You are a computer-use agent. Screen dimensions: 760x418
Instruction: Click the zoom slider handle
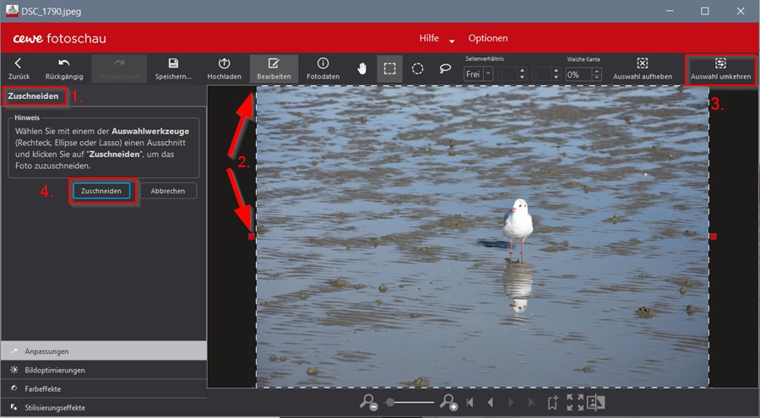389,403
